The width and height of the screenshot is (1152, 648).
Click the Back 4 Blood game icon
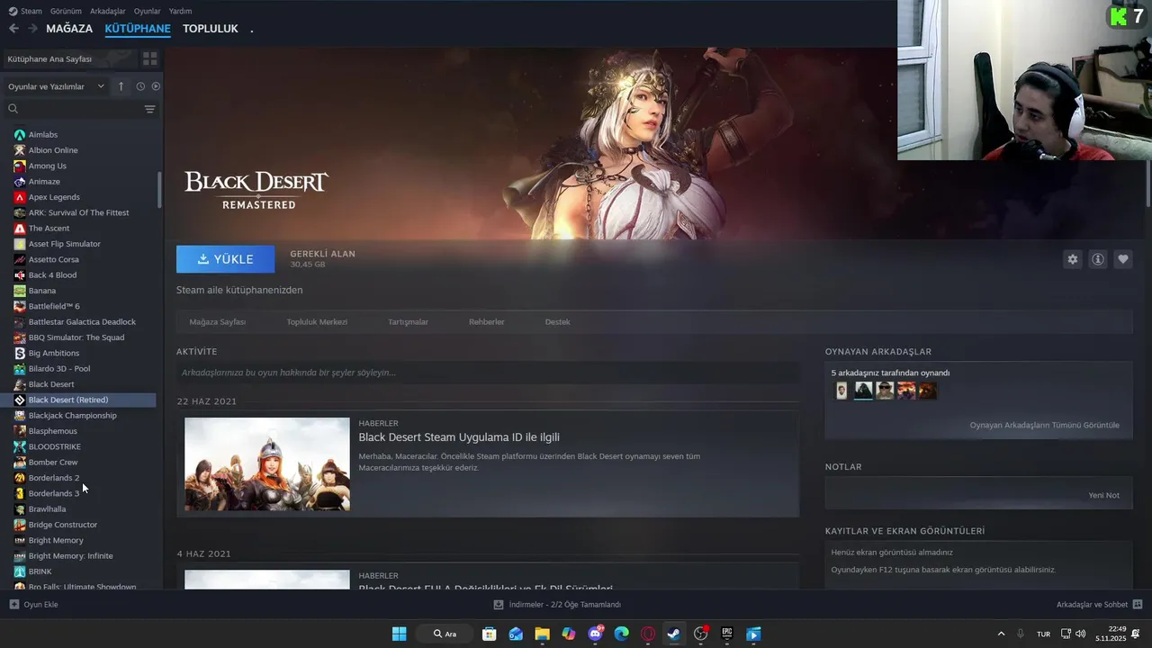coord(20,275)
